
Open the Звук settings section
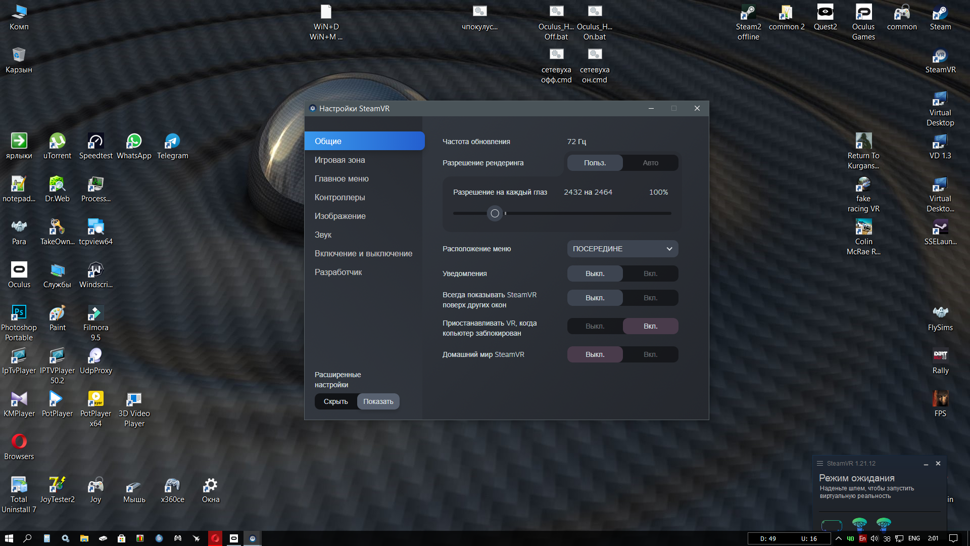point(323,235)
